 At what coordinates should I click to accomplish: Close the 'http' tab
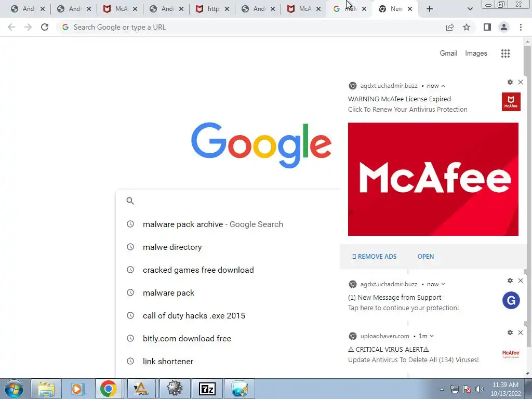pyautogui.click(x=227, y=9)
